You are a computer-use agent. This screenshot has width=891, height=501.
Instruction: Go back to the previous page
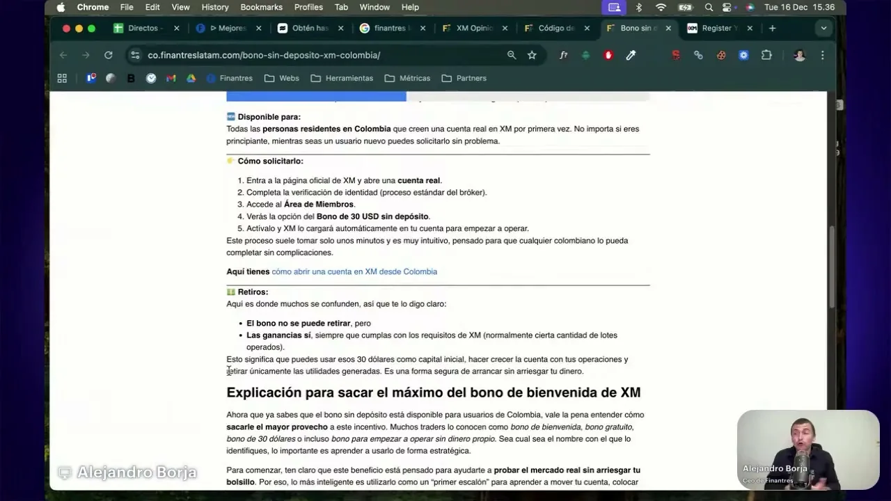point(63,55)
